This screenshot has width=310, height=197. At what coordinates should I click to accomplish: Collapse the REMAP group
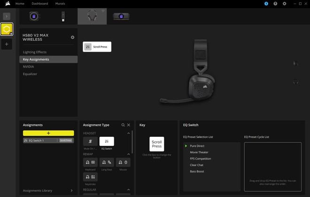pos(129,154)
